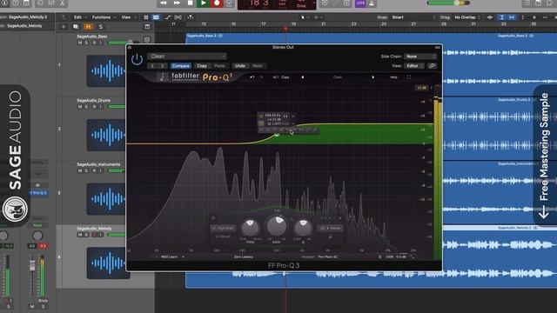Mute the SageAudio_Bass track
Viewport: 557px width, 313px height.
(x=80, y=43)
